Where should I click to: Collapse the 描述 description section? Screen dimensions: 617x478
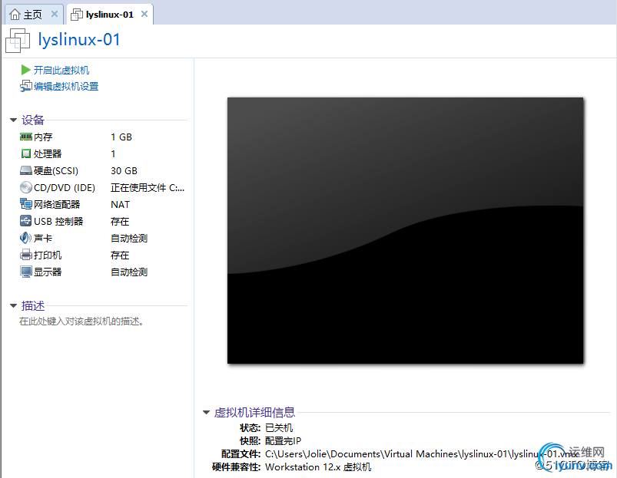click(x=13, y=305)
